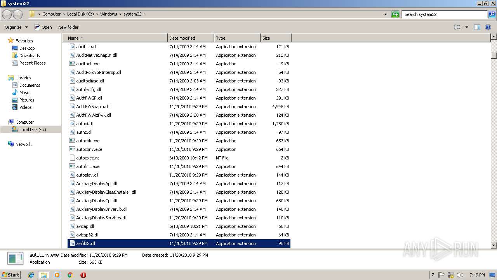This screenshot has width=497, height=280.
Task: Open the Help question mark icon
Action: tap(488, 27)
